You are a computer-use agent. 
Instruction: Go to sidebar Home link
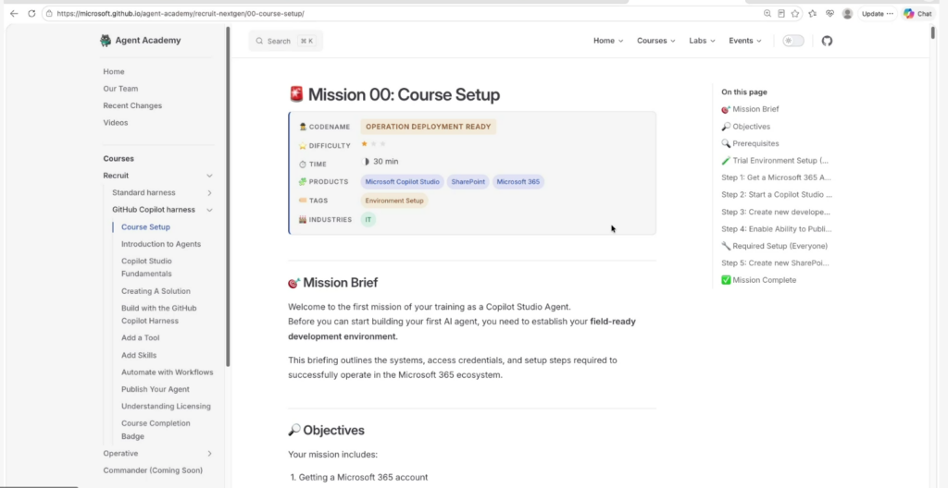114,71
